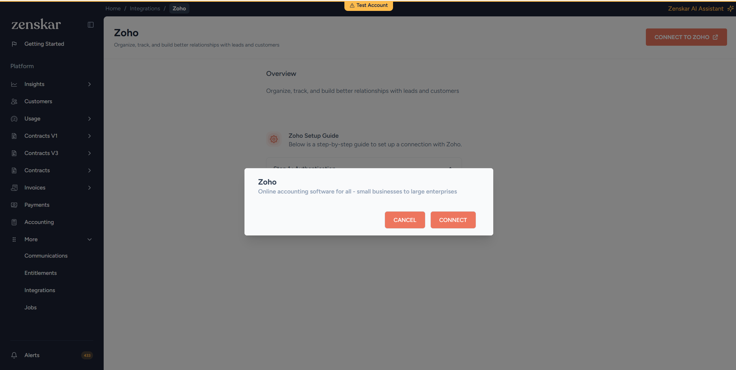Click the Usage gauge icon
The width and height of the screenshot is (736, 370).
coord(14,119)
